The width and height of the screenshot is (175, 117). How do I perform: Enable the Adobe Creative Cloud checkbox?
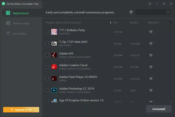click(x=47, y=67)
